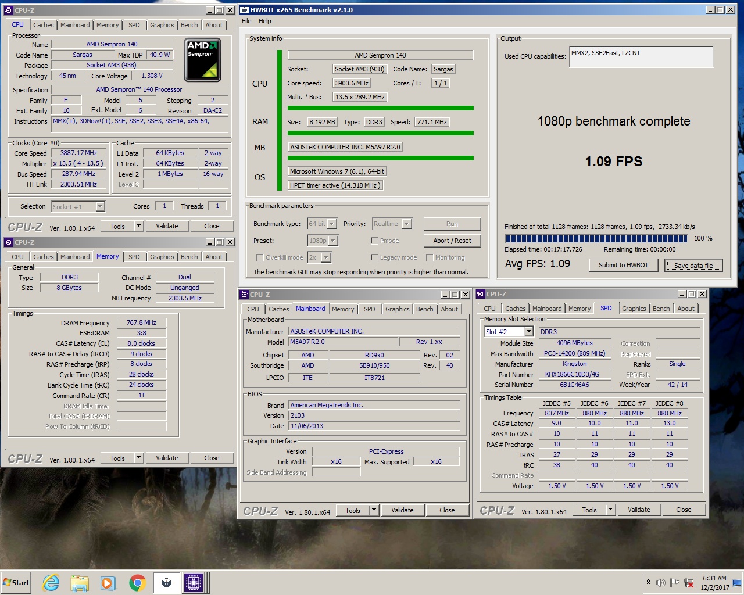Open Tools dropdown arrow in CPU-Z Memory window
Image resolution: width=744 pixels, height=595 pixels.
tap(138, 458)
